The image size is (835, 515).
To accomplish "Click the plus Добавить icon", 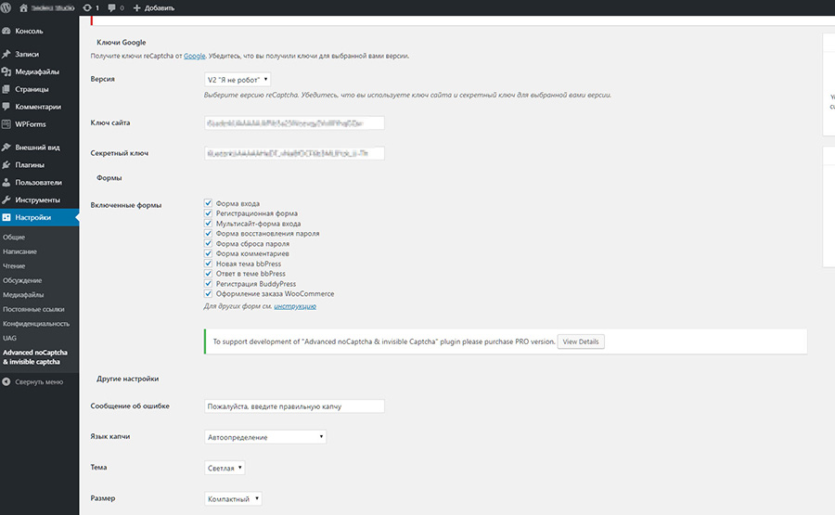I will tap(137, 8).
